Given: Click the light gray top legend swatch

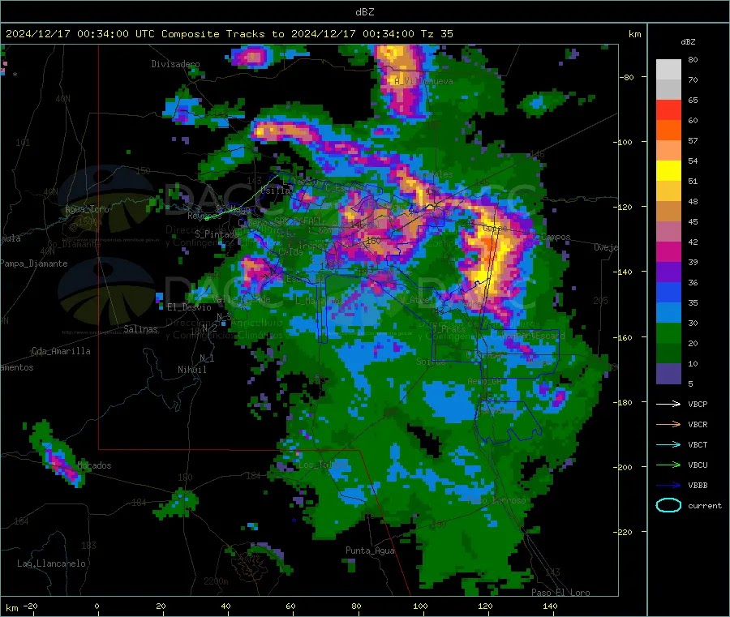Looking at the screenshot, I should tap(668, 70).
